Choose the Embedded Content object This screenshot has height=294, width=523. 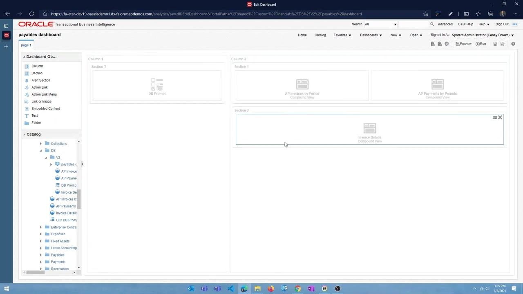click(x=46, y=109)
